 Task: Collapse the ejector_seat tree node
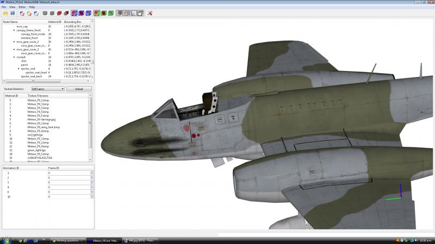pos(18,69)
